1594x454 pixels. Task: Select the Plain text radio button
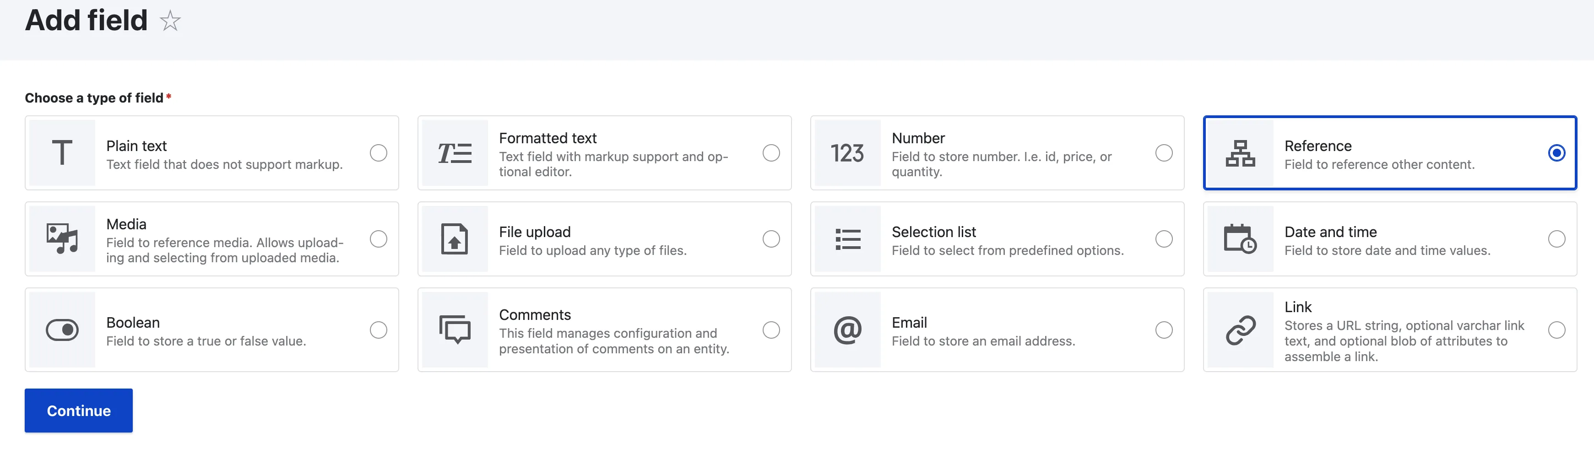click(x=378, y=153)
